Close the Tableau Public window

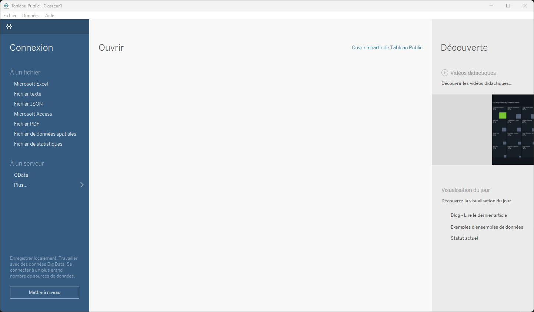click(525, 6)
